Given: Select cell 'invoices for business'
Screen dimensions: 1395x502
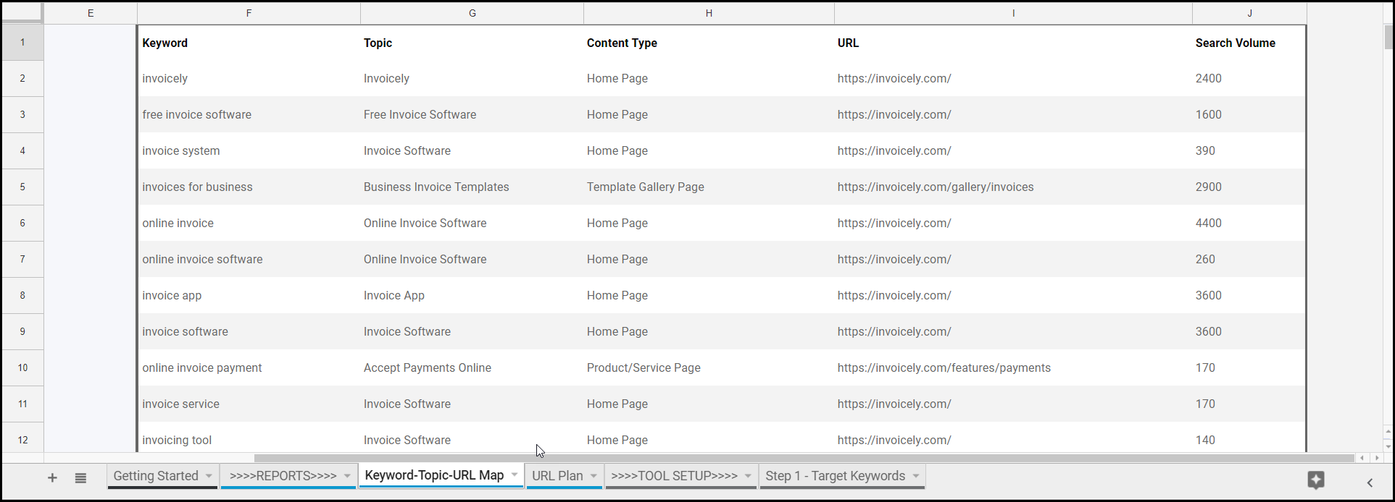Looking at the screenshot, I should (x=249, y=187).
